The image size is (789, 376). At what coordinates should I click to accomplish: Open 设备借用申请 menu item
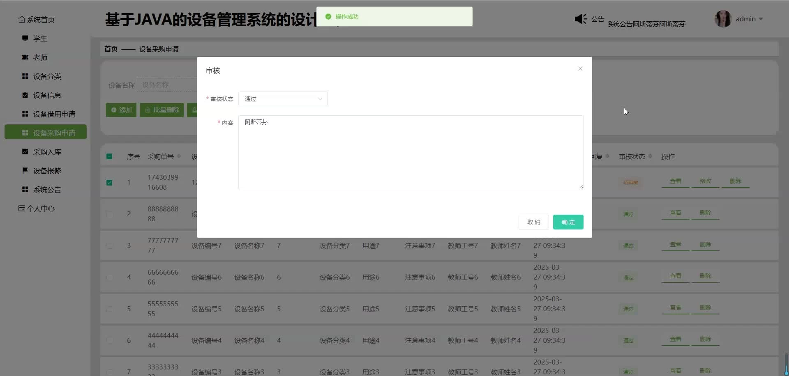(x=54, y=114)
